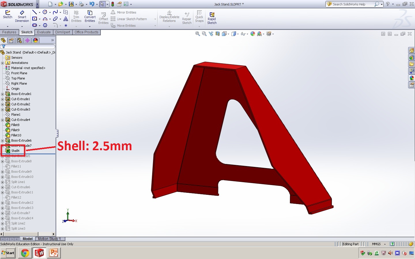This screenshot has height=259, width=415.
Task: Click the Print icon
Action: [x=81, y=4]
